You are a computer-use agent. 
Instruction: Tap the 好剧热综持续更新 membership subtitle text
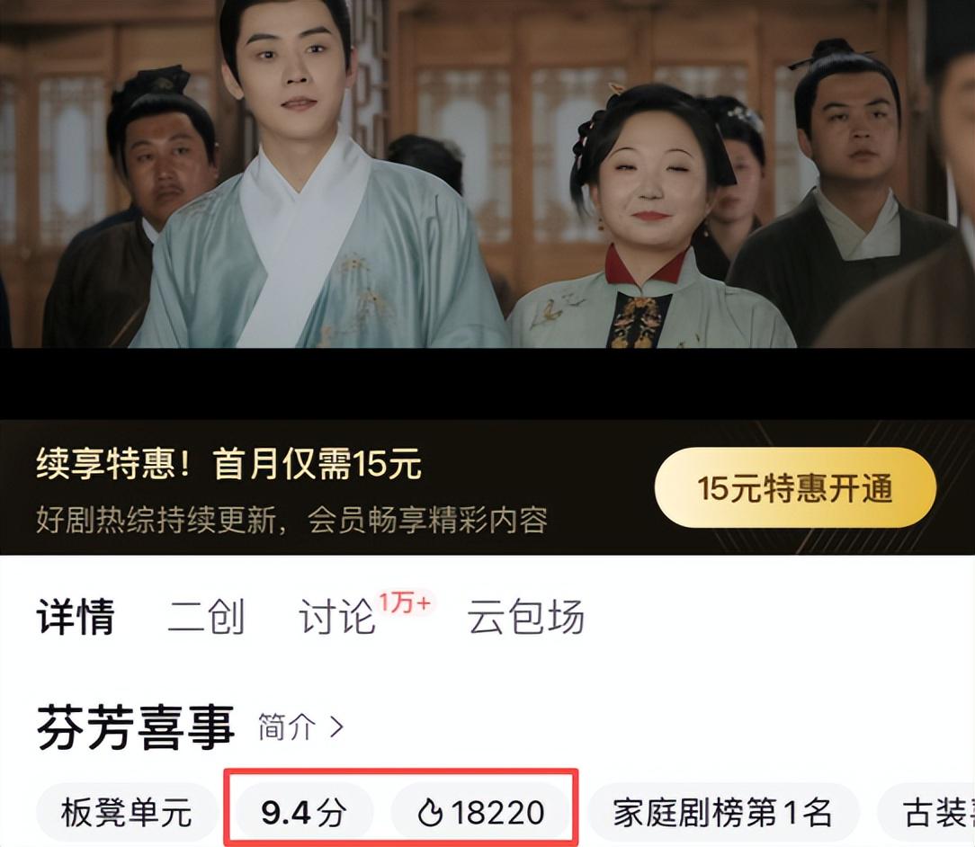tap(292, 520)
